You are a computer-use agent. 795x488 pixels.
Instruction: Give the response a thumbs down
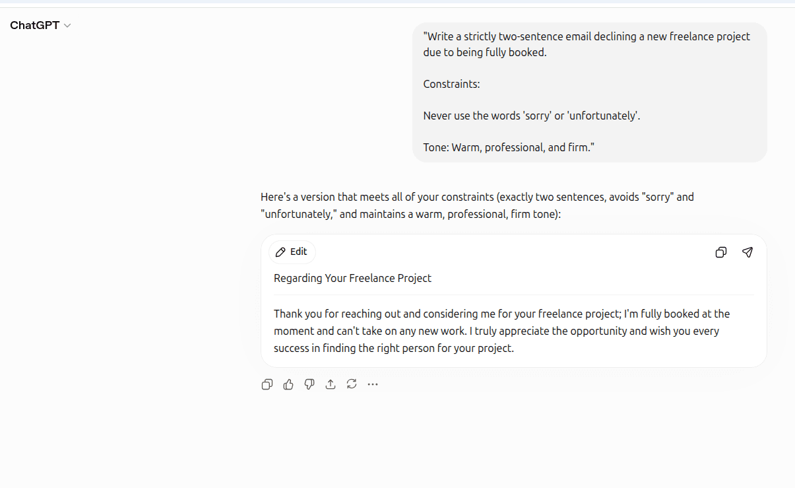point(309,384)
